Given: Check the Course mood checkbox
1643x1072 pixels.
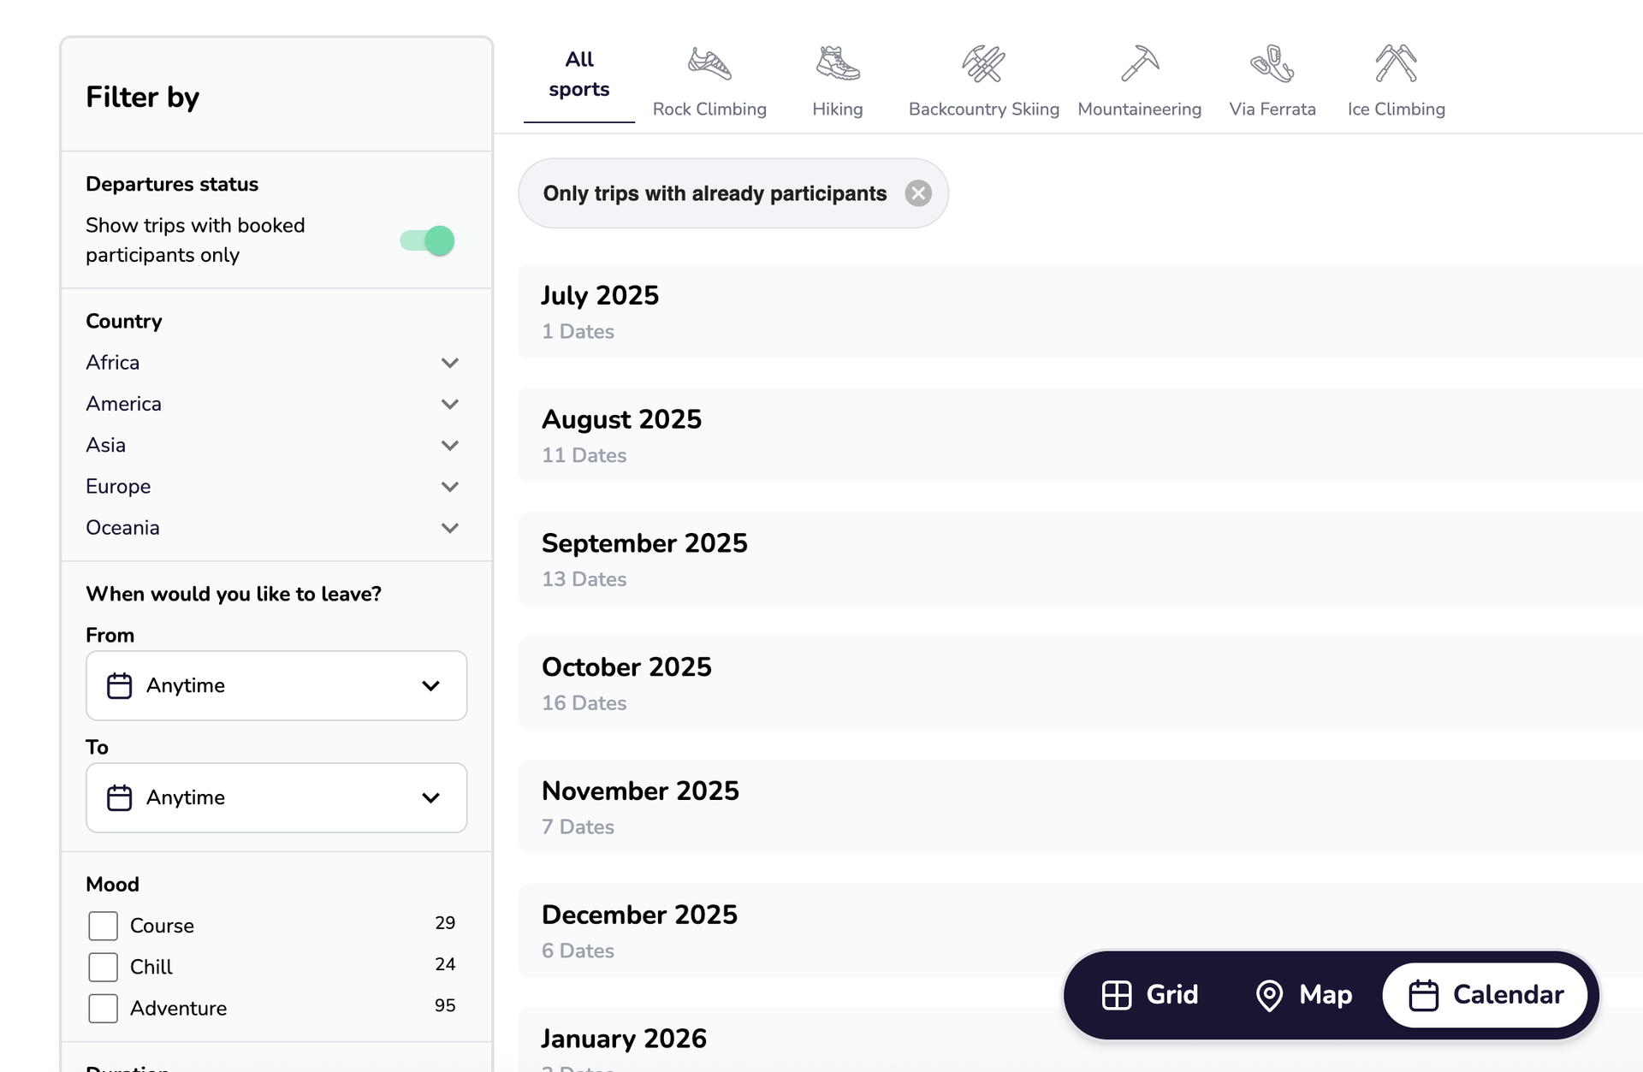Looking at the screenshot, I should [x=103, y=926].
